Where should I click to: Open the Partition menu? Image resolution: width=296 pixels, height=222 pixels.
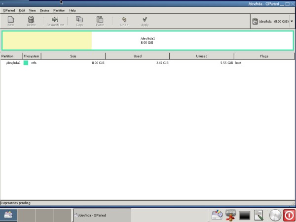[x=59, y=10]
